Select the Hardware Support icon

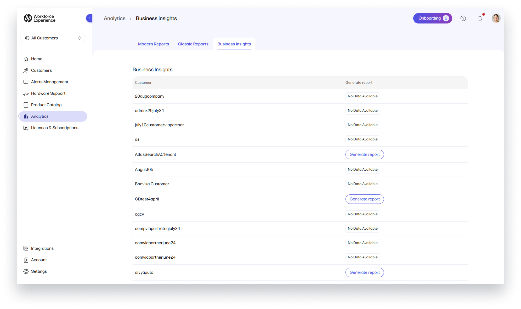(x=26, y=93)
